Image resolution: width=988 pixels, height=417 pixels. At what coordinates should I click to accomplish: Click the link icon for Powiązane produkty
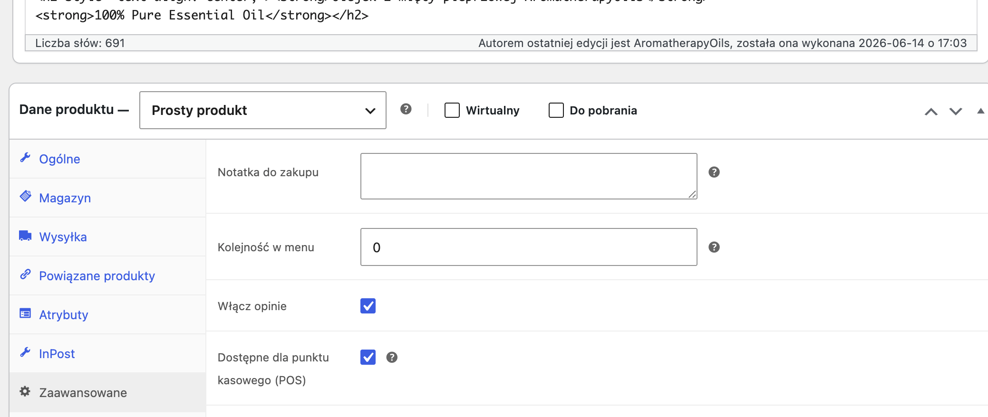[x=25, y=274]
